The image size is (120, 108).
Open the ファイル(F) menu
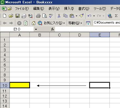[22, 9]
